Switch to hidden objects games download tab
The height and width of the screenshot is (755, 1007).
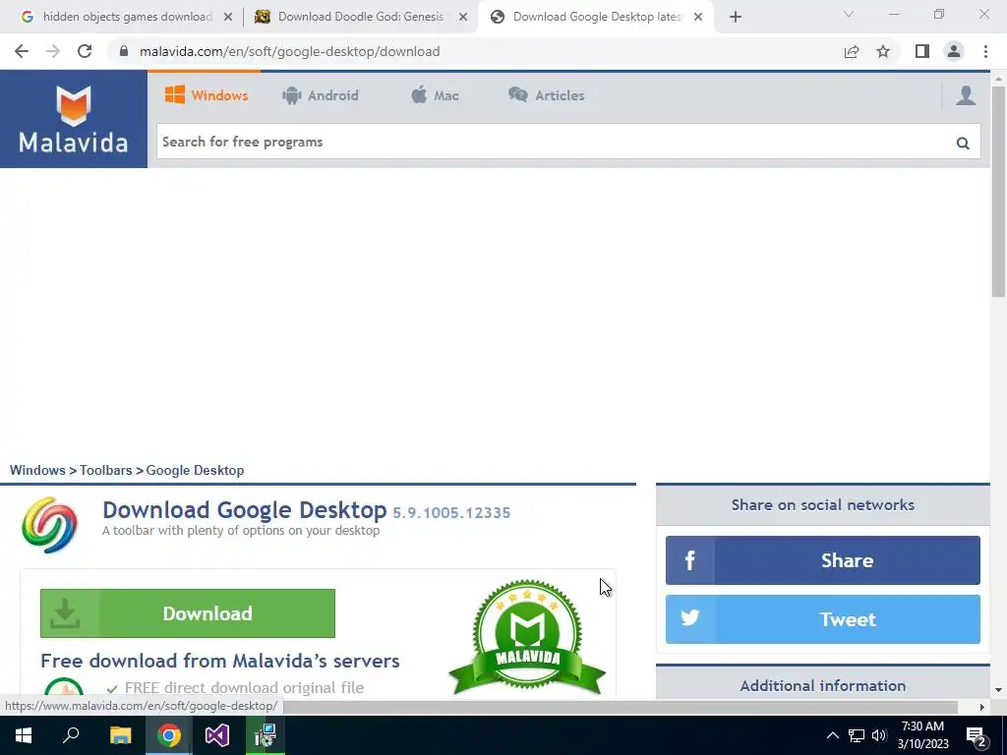[x=127, y=17]
